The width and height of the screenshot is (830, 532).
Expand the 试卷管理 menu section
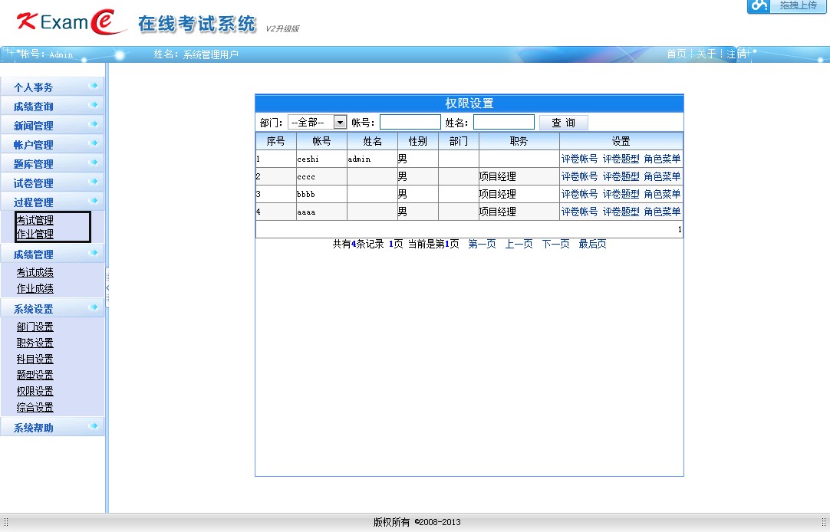tap(34, 183)
